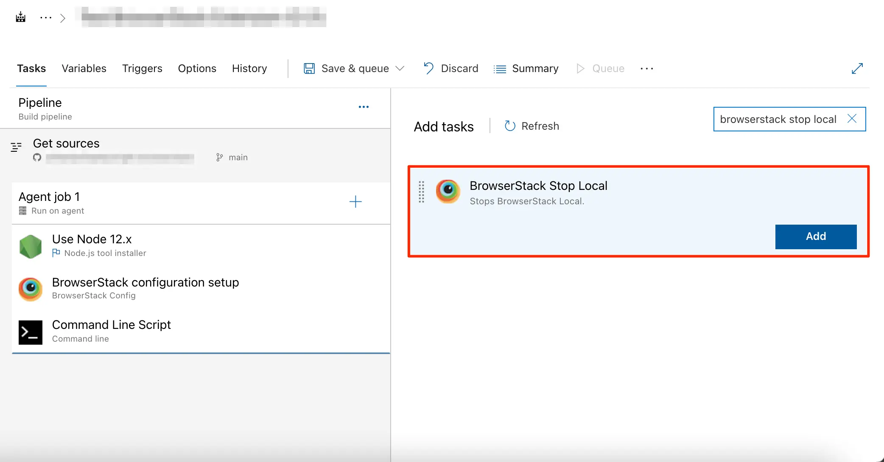Open the Summary list view
This screenshot has height=462, width=884.
coord(526,69)
